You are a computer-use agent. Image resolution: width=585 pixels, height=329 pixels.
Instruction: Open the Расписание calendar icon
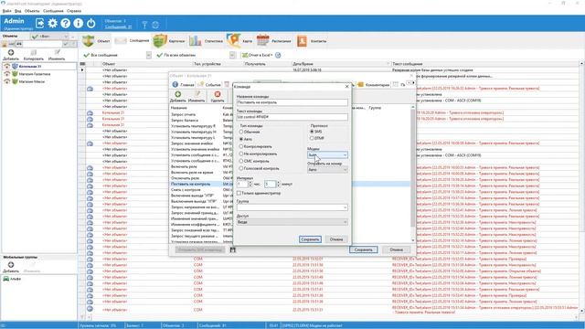click(262, 40)
